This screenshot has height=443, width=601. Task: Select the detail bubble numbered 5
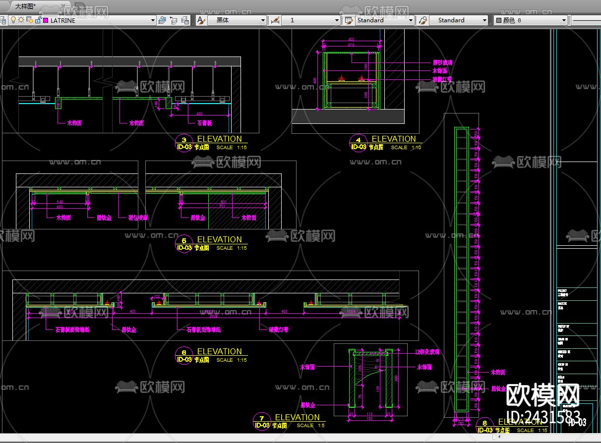click(x=184, y=243)
